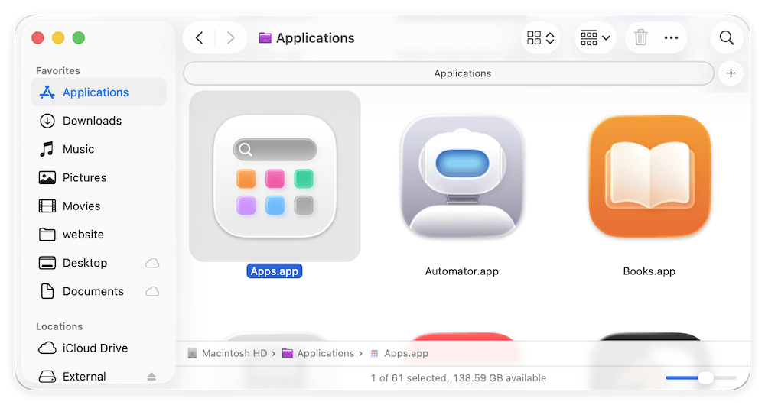The height and width of the screenshot is (405, 765).
Task: Open Finder search
Action: 727,38
